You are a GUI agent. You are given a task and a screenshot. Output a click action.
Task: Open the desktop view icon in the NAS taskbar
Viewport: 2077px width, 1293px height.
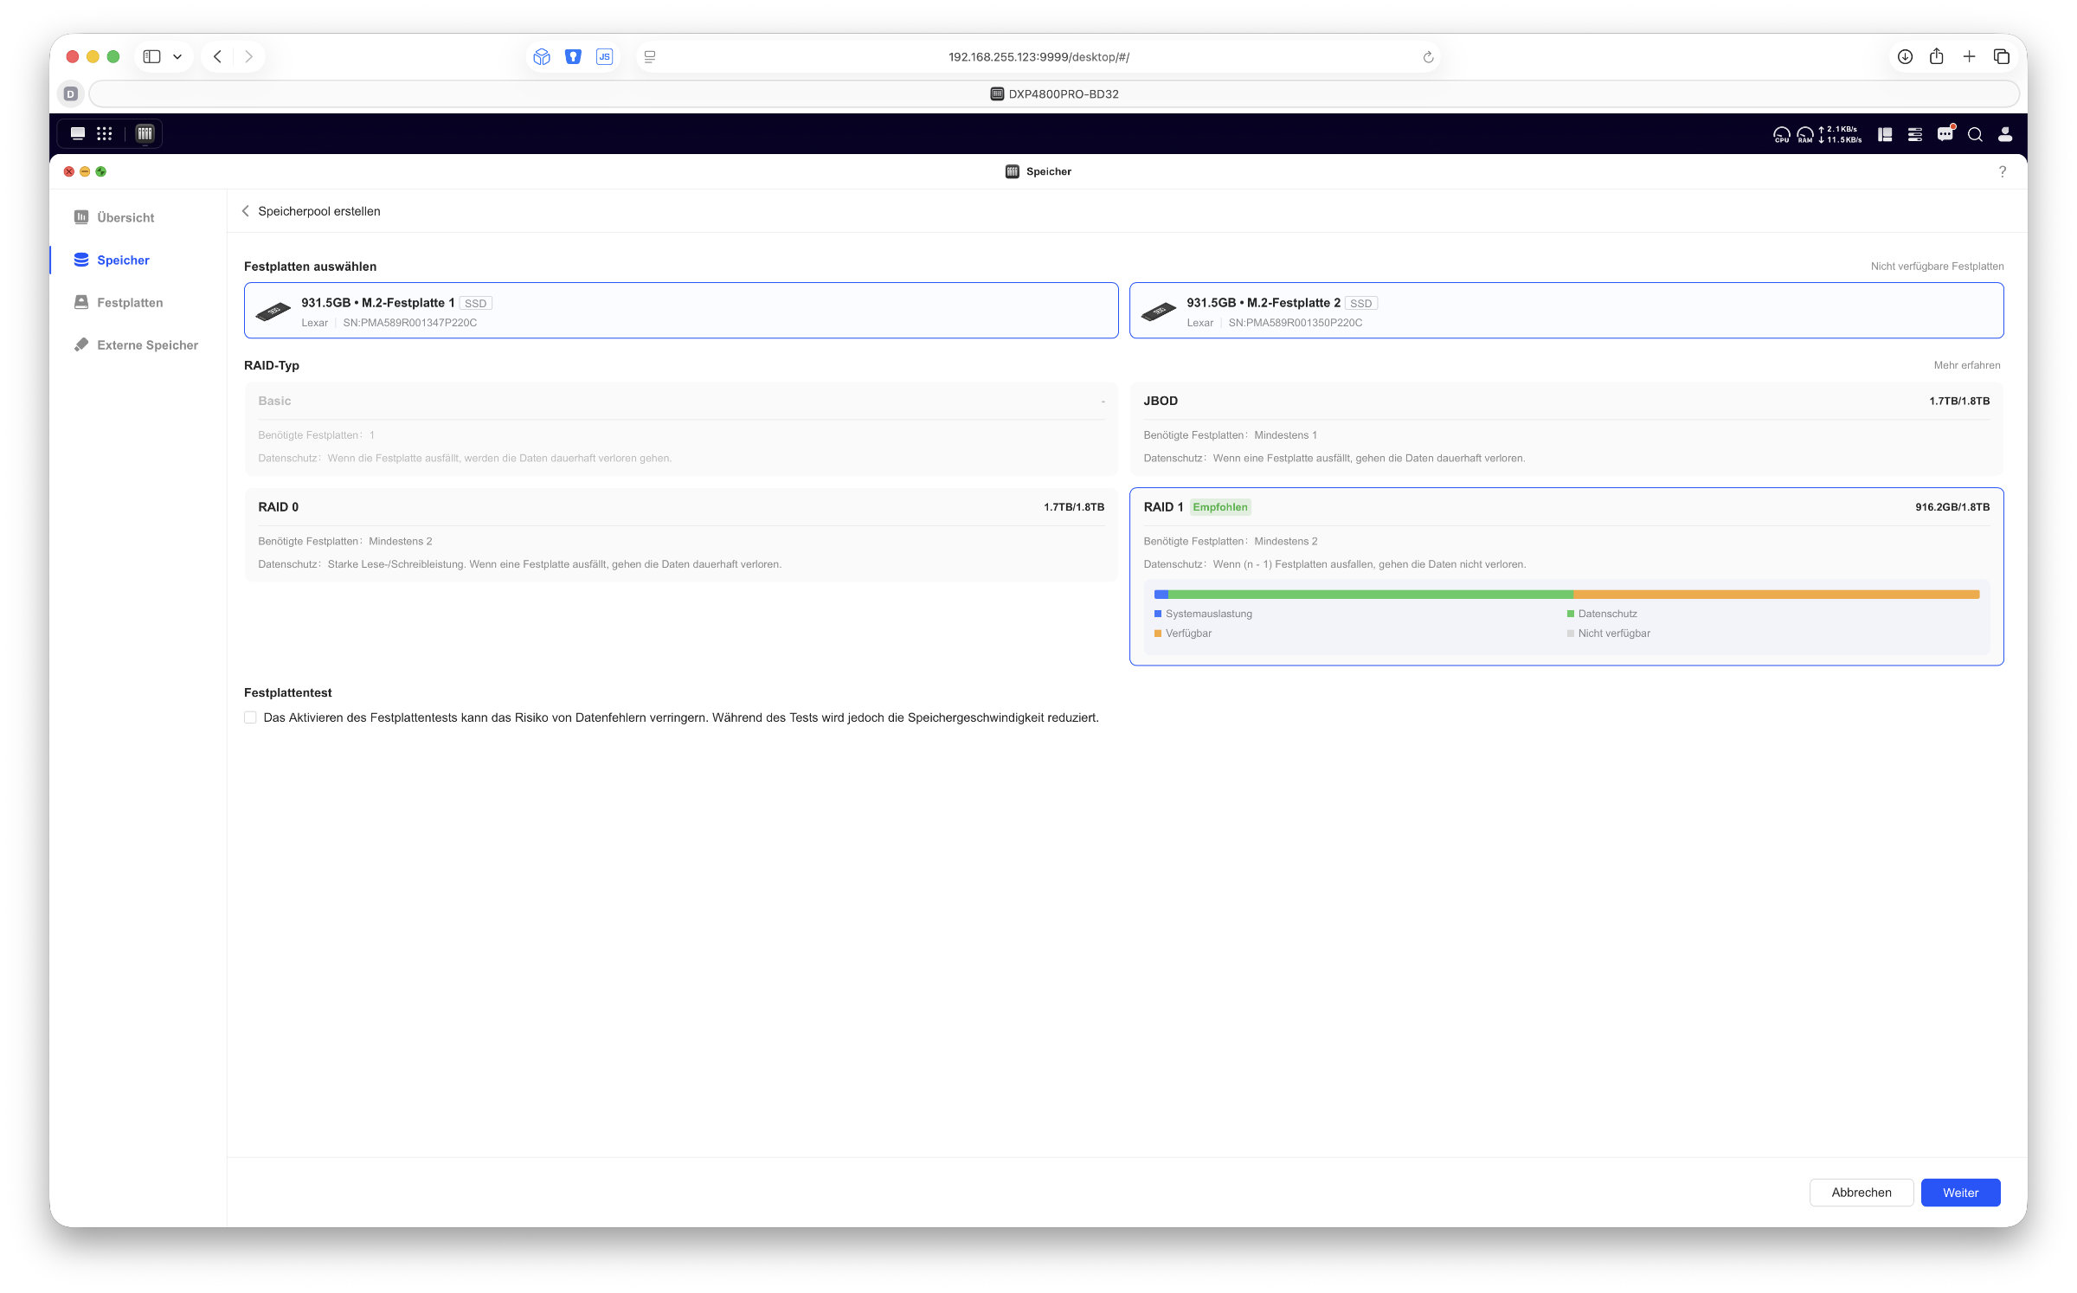[78, 133]
